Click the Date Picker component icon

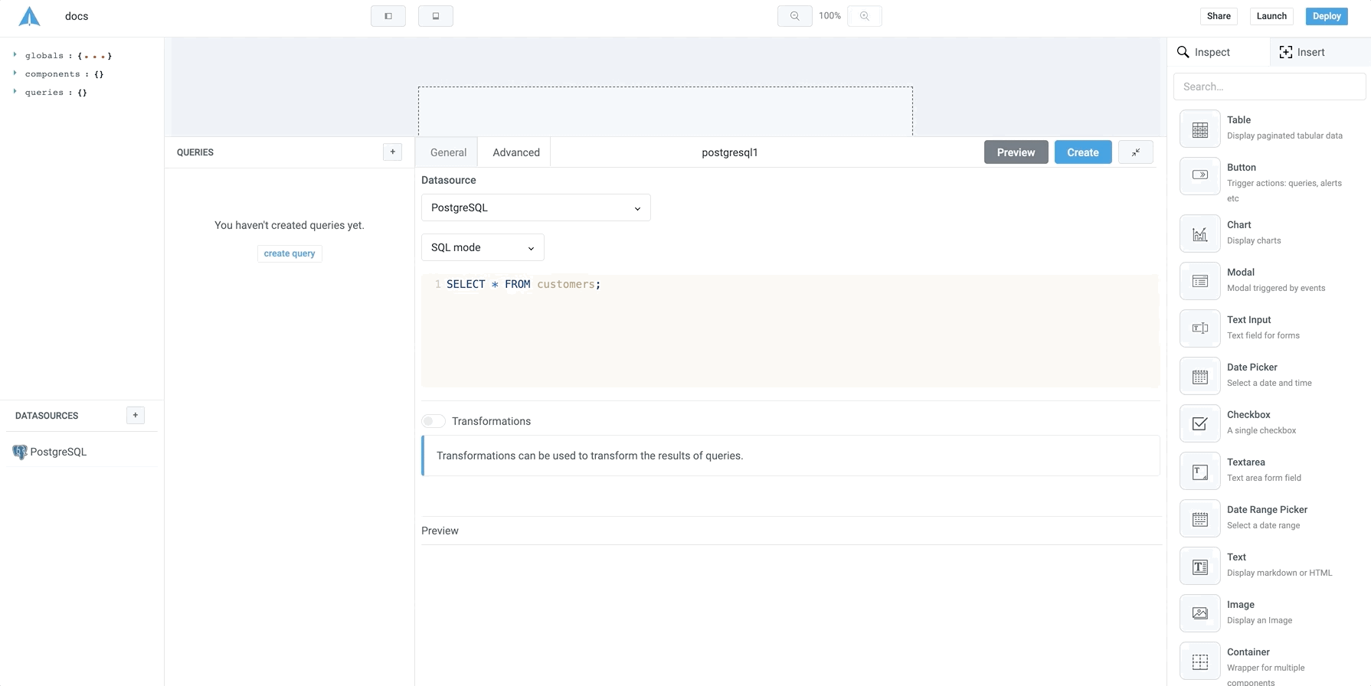[x=1199, y=377]
